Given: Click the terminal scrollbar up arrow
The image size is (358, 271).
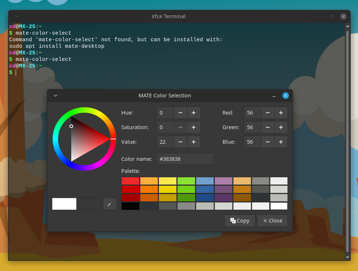Looking at the screenshot, I should click(347, 26).
